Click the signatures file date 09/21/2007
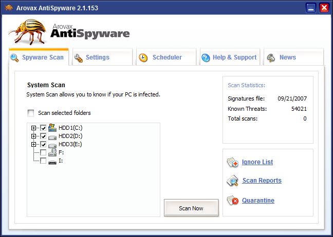Image resolution: width=333 pixels, height=237 pixels. (x=292, y=98)
